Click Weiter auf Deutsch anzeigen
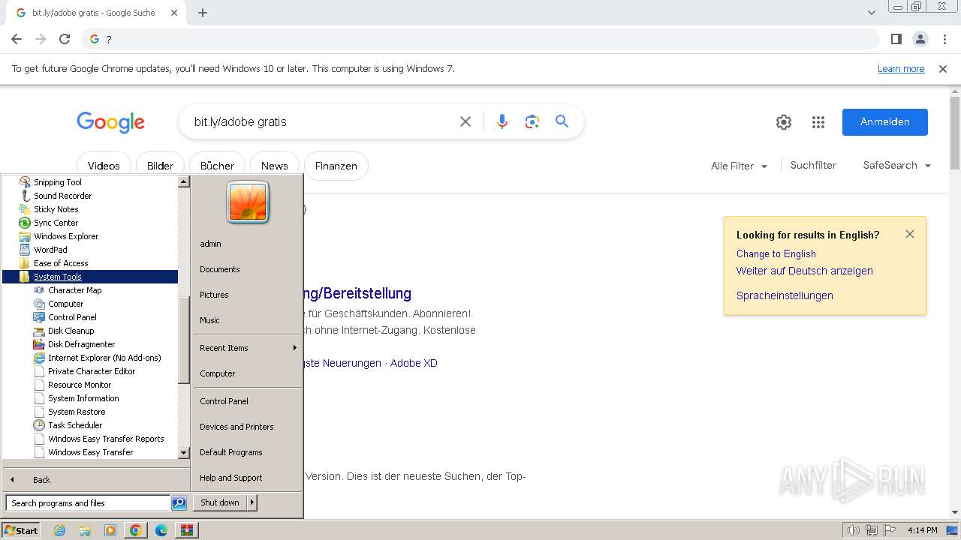This screenshot has height=540, width=961. [804, 271]
